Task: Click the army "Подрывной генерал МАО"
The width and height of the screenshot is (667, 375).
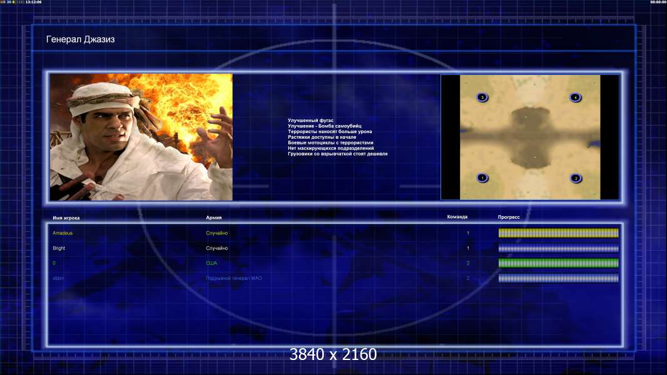Action: [x=234, y=278]
